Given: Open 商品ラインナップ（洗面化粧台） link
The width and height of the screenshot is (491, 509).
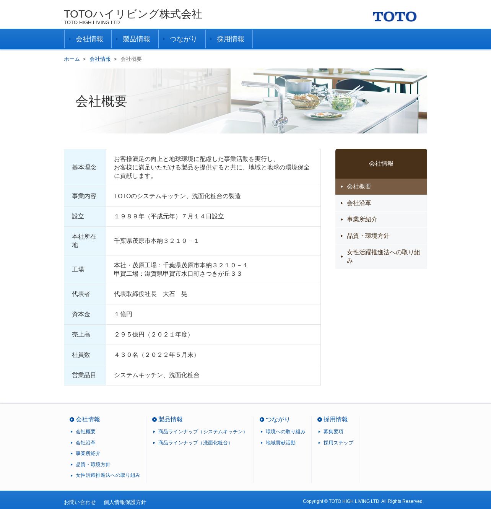Looking at the screenshot, I should pos(195,443).
